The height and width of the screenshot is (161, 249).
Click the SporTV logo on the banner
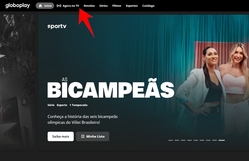click(57, 26)
